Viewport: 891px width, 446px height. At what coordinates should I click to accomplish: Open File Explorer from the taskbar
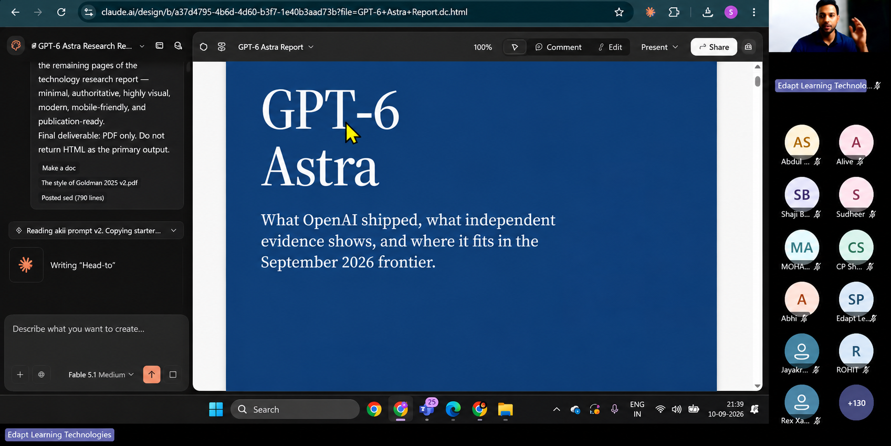(505, 409)
